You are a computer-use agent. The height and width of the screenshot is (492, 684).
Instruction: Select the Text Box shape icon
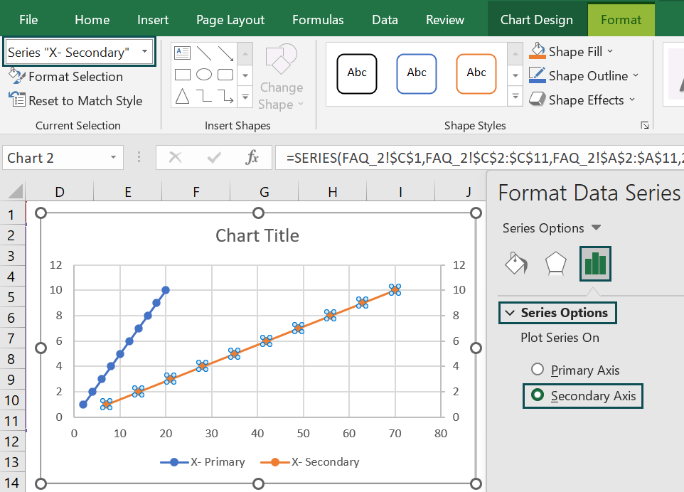(182, 53)
